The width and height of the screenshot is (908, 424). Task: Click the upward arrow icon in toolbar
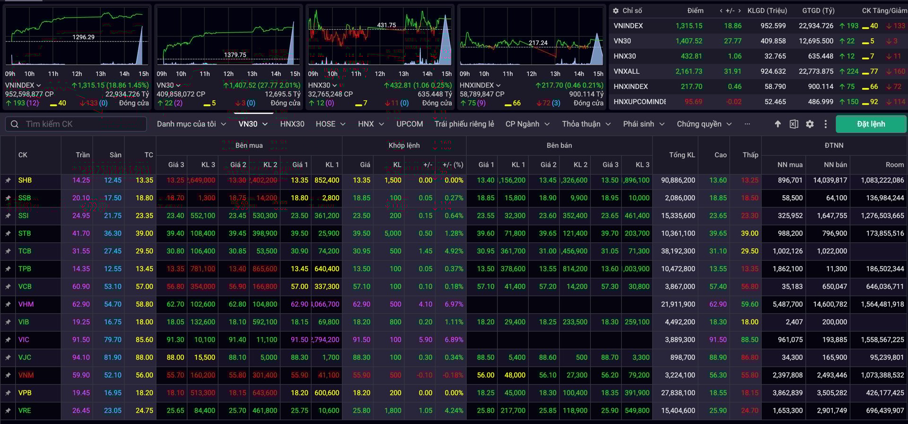[777, 124]
